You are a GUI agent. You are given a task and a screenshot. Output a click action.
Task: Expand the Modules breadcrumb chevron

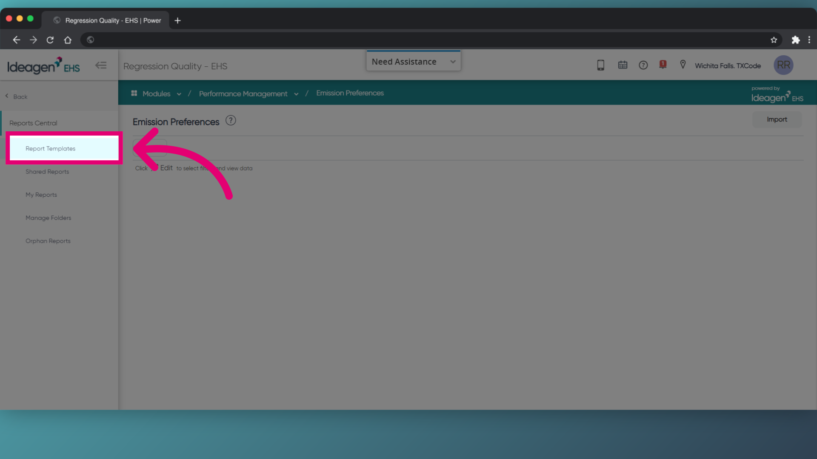pos(179,94)
